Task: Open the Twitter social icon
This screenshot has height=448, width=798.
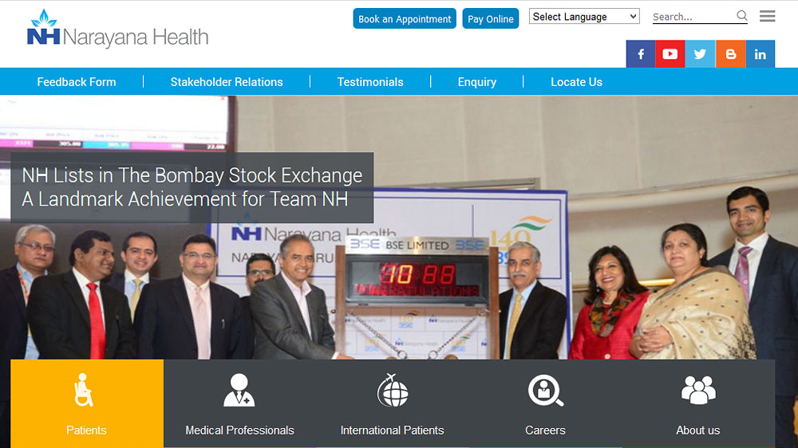Action: [x=700, y=54]
